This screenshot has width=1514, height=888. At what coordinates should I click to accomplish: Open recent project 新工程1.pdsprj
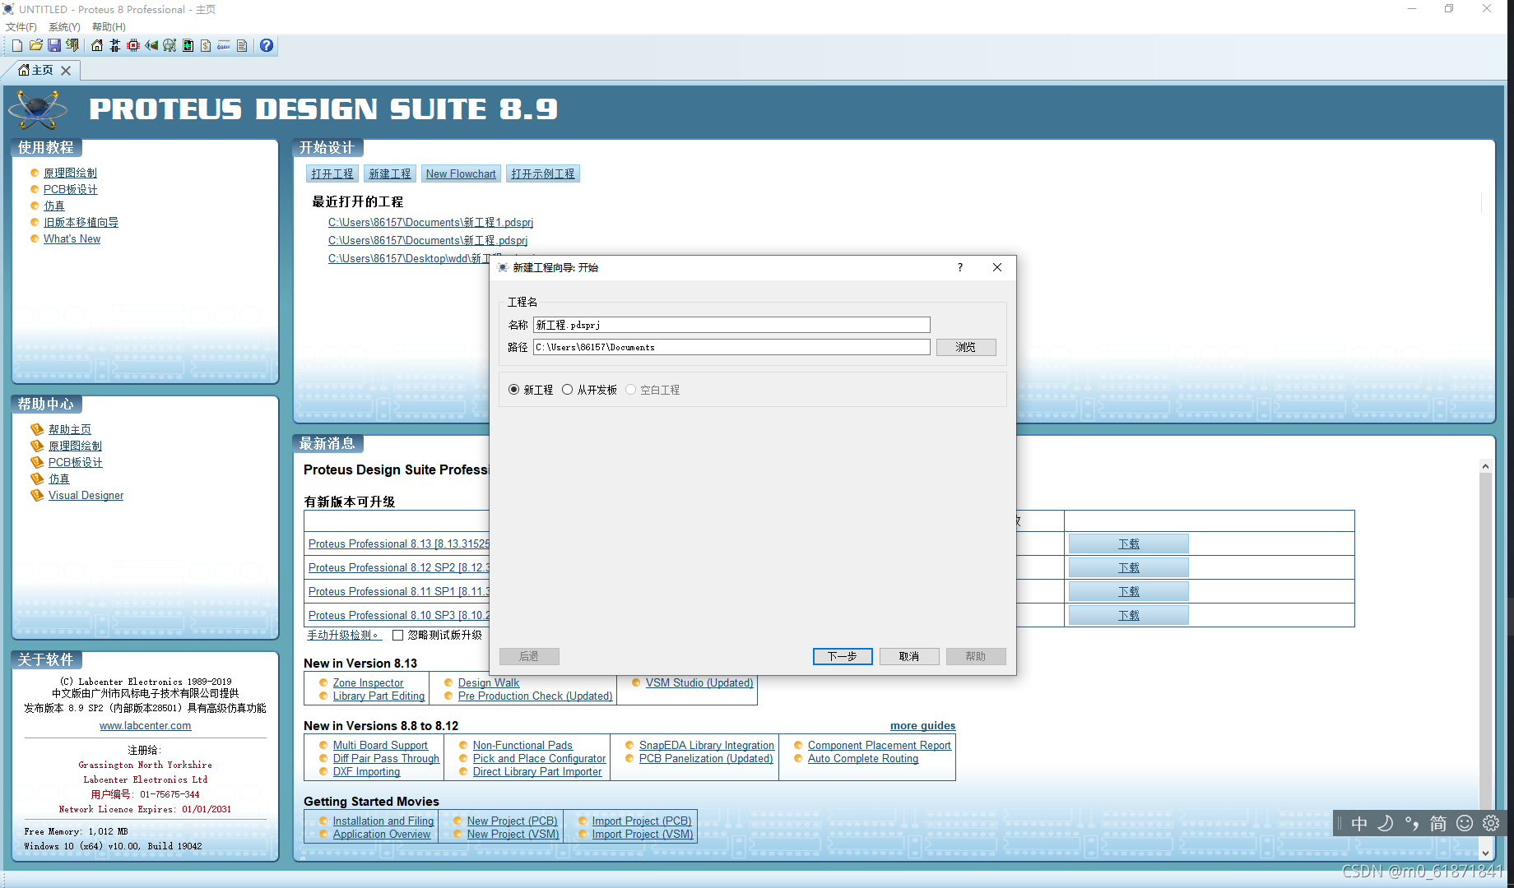(x=430, y=222)
